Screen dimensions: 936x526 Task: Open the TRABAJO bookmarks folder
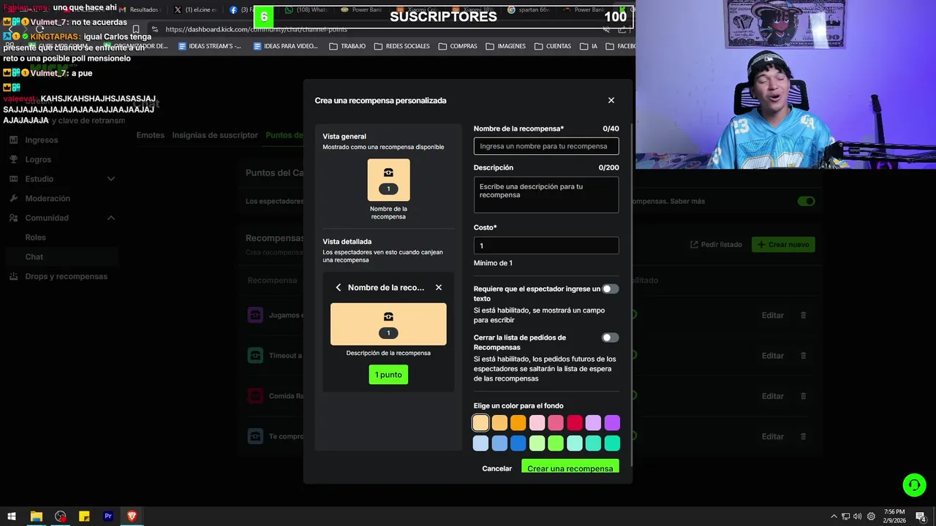[347, 46]
